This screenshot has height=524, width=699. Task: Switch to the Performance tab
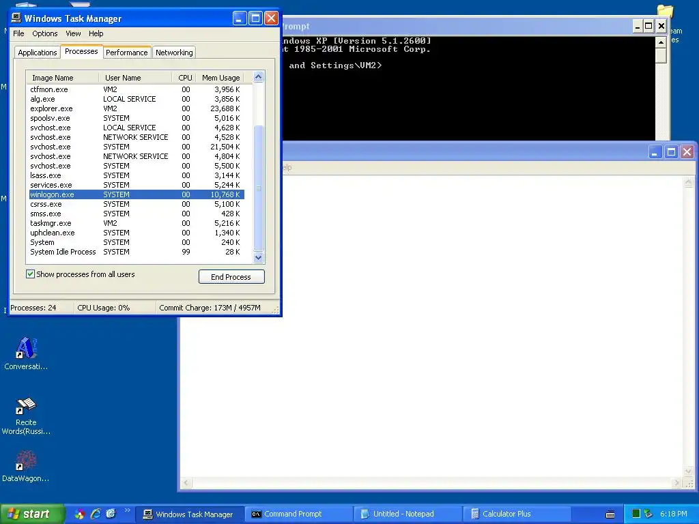point(126,53)
